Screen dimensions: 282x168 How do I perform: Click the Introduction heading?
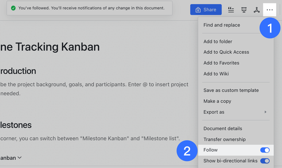click(x=18, y=71)
